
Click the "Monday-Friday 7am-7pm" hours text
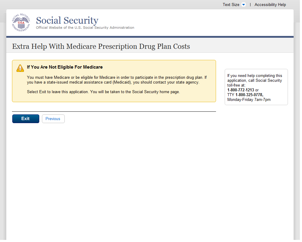tap(249, 100)
